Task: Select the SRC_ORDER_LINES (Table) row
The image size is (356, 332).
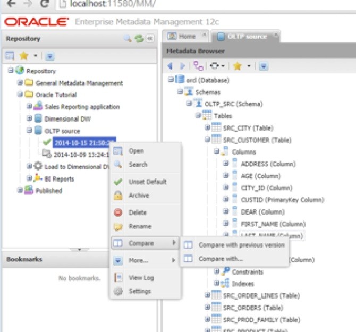Action: coord(261,296)
